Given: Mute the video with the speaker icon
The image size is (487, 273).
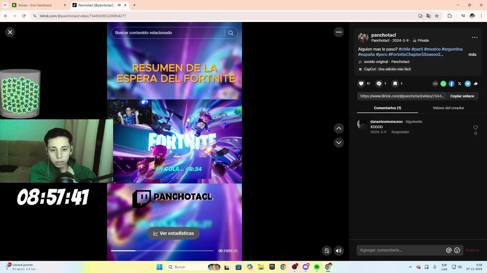Looking at the screenshot, I should 339,251.
